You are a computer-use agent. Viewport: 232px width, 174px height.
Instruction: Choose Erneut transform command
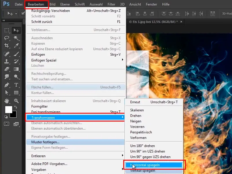click(154, 102)
